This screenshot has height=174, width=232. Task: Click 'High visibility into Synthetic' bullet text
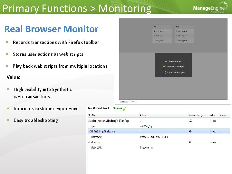pos(43,89)
